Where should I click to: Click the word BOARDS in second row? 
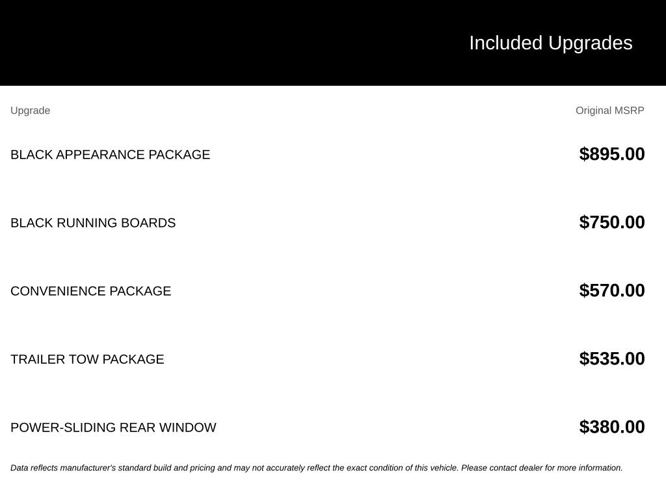(x=148, y=223)
